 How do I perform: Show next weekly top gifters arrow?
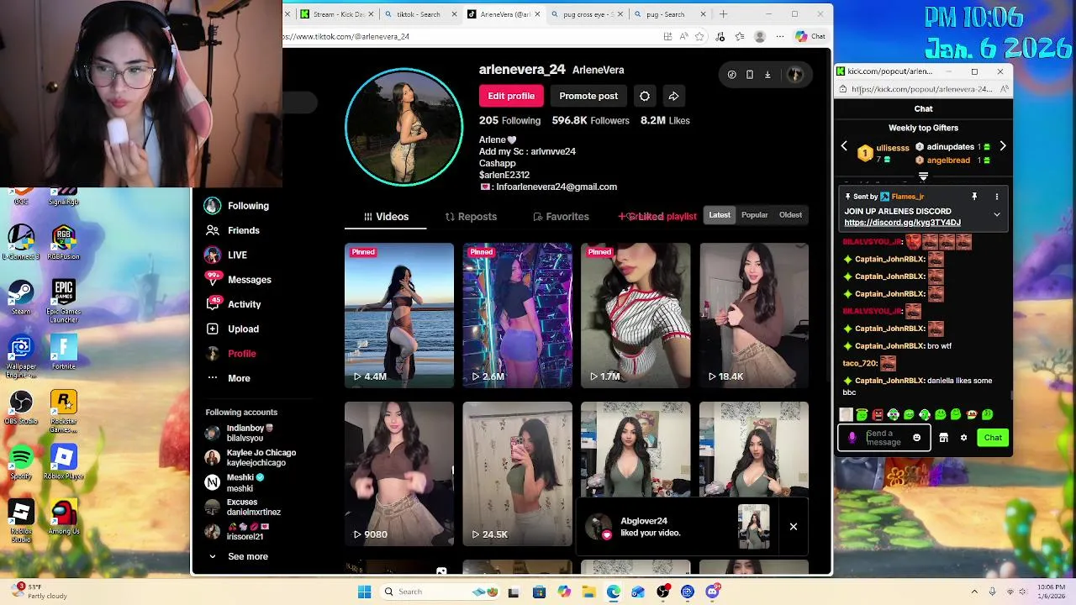[x=1002, y=146]
